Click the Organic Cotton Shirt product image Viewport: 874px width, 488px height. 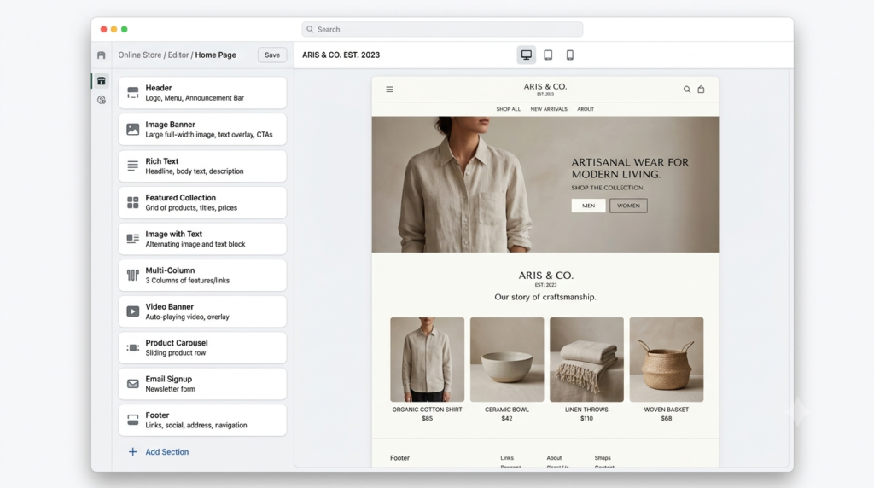(427, 359)
